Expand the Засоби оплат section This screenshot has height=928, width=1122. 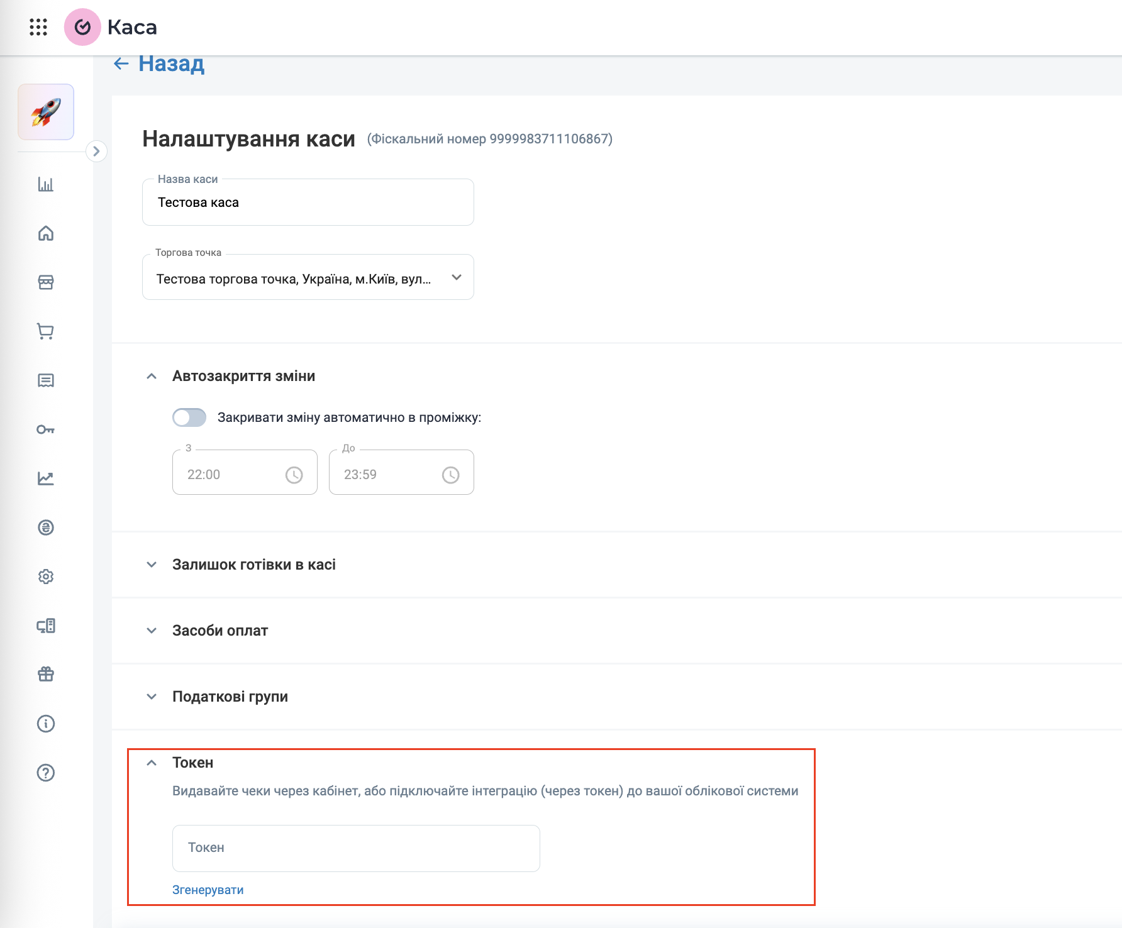220,631
